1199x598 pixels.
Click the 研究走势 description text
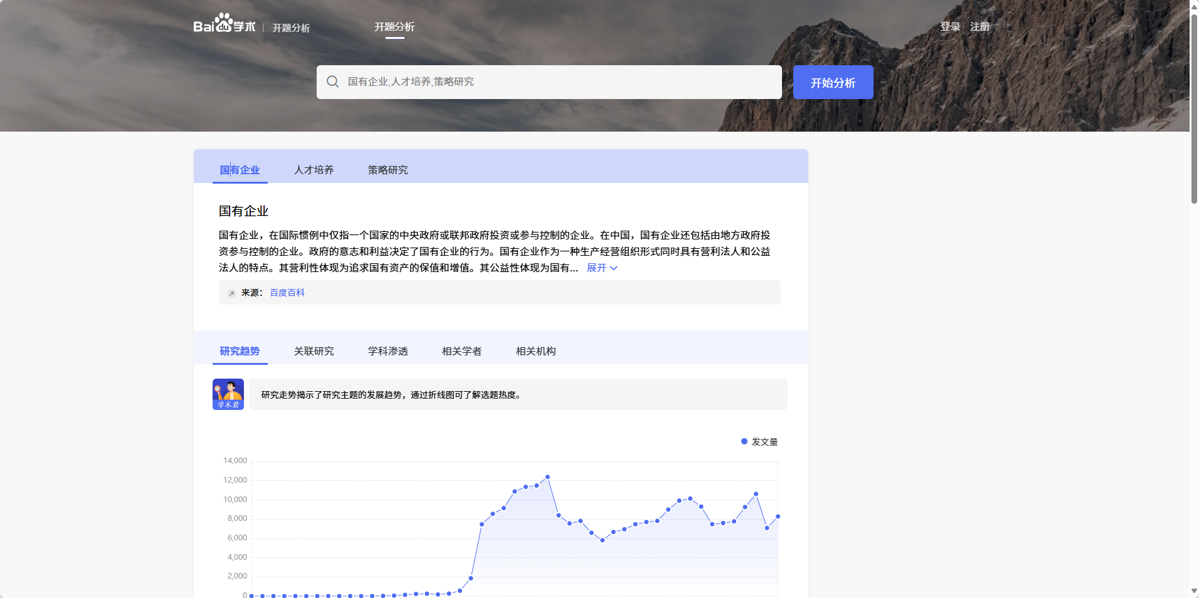392,395
